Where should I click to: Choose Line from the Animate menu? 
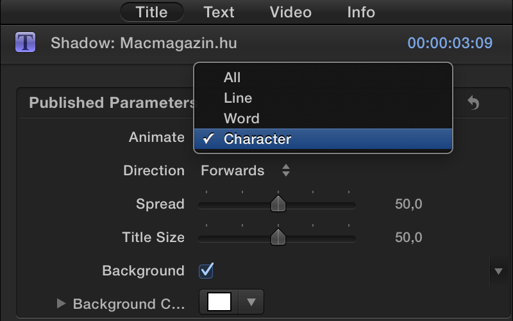[238, 98]
